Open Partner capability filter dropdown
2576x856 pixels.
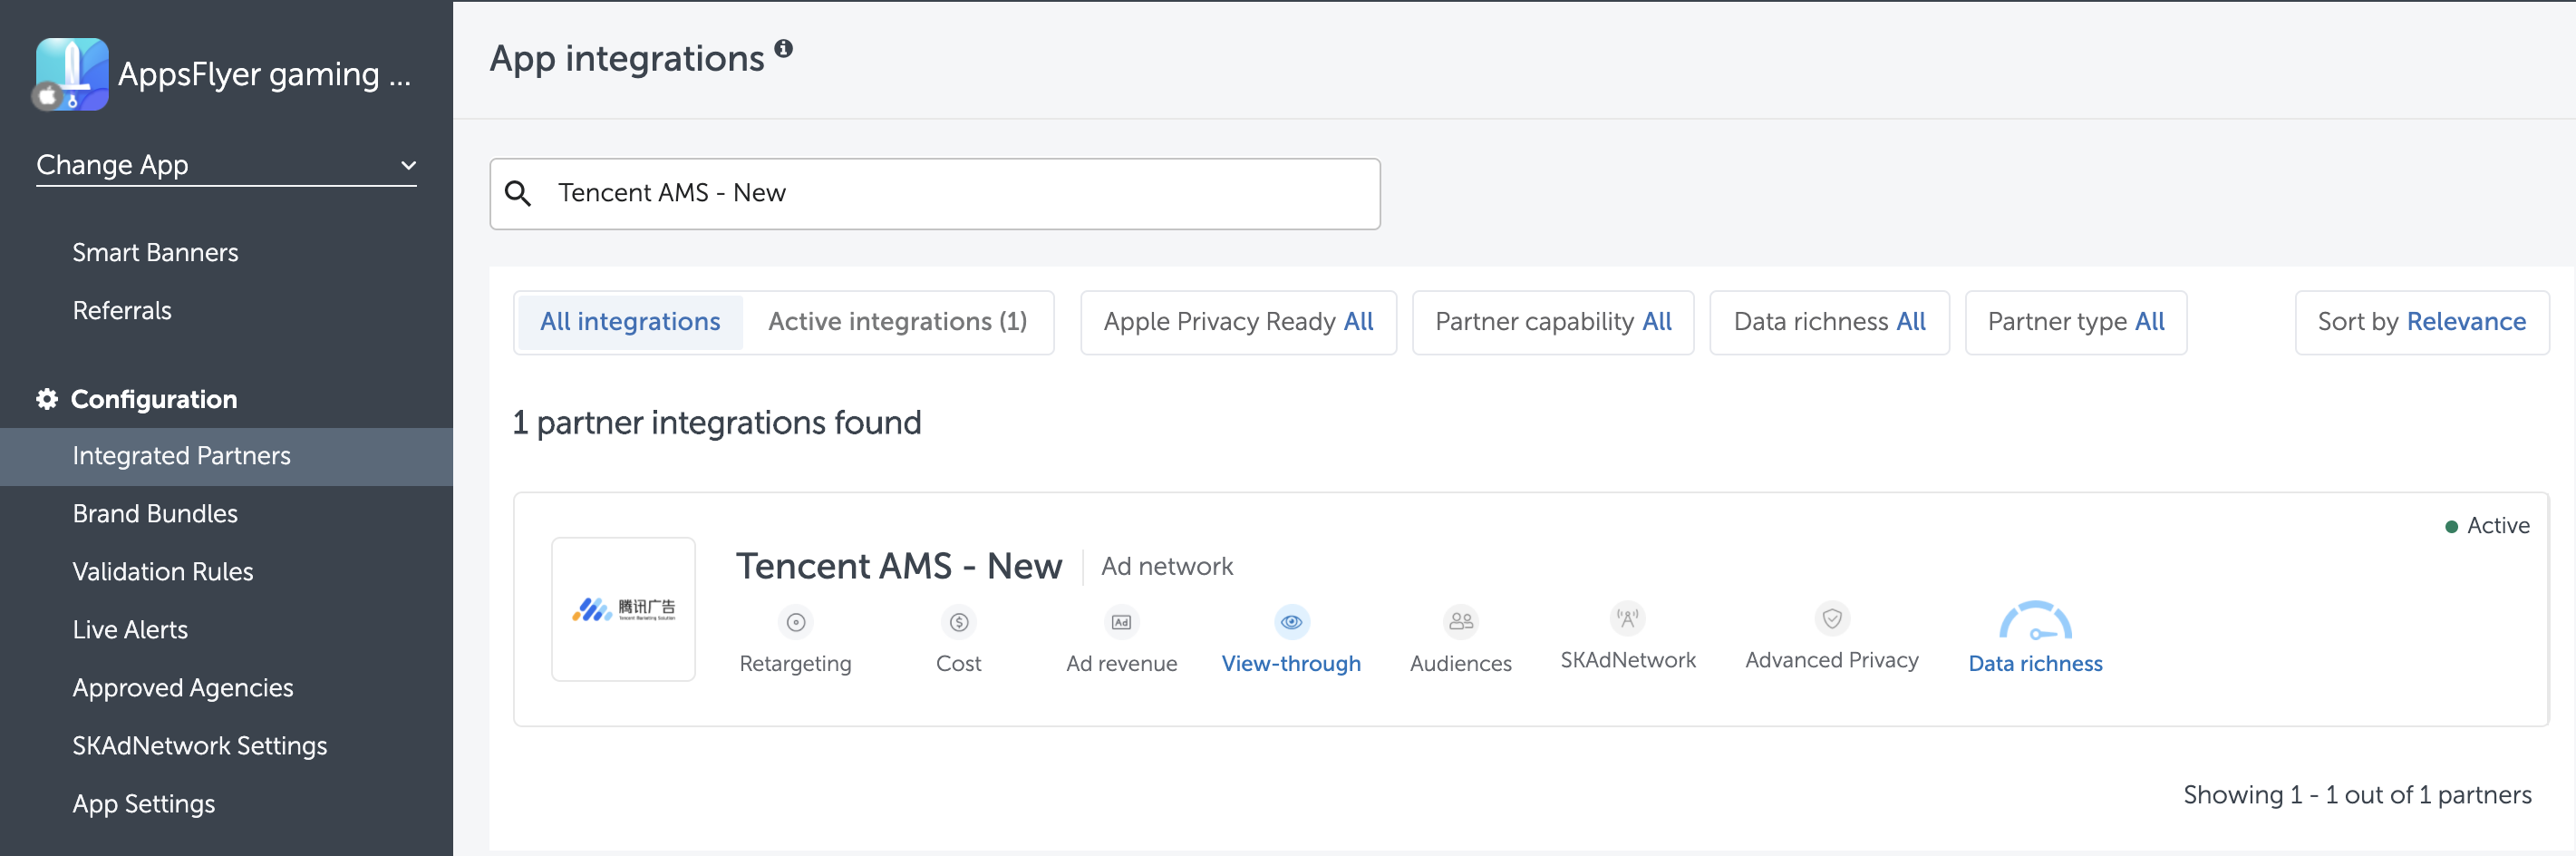1553,322
